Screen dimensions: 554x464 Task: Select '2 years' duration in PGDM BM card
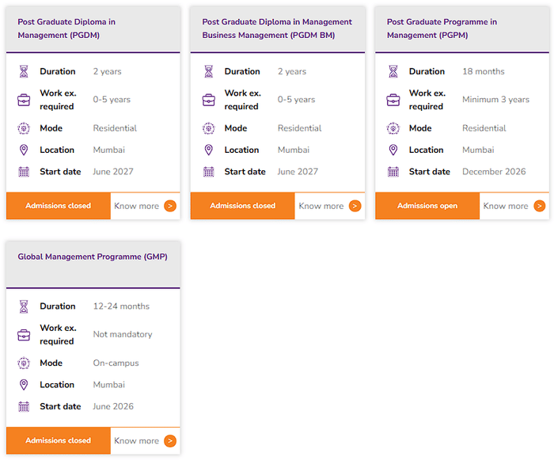point(292,71)
